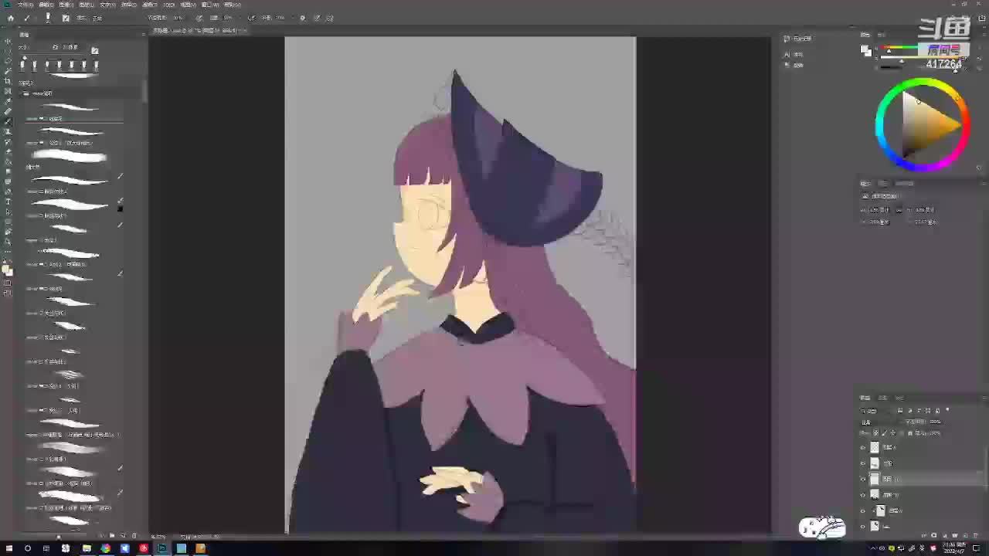This screenshot has width=989, height=556.
Task: Open the brush preset picker in options bar
Action: pyautogui.click(x=49, y=18)
